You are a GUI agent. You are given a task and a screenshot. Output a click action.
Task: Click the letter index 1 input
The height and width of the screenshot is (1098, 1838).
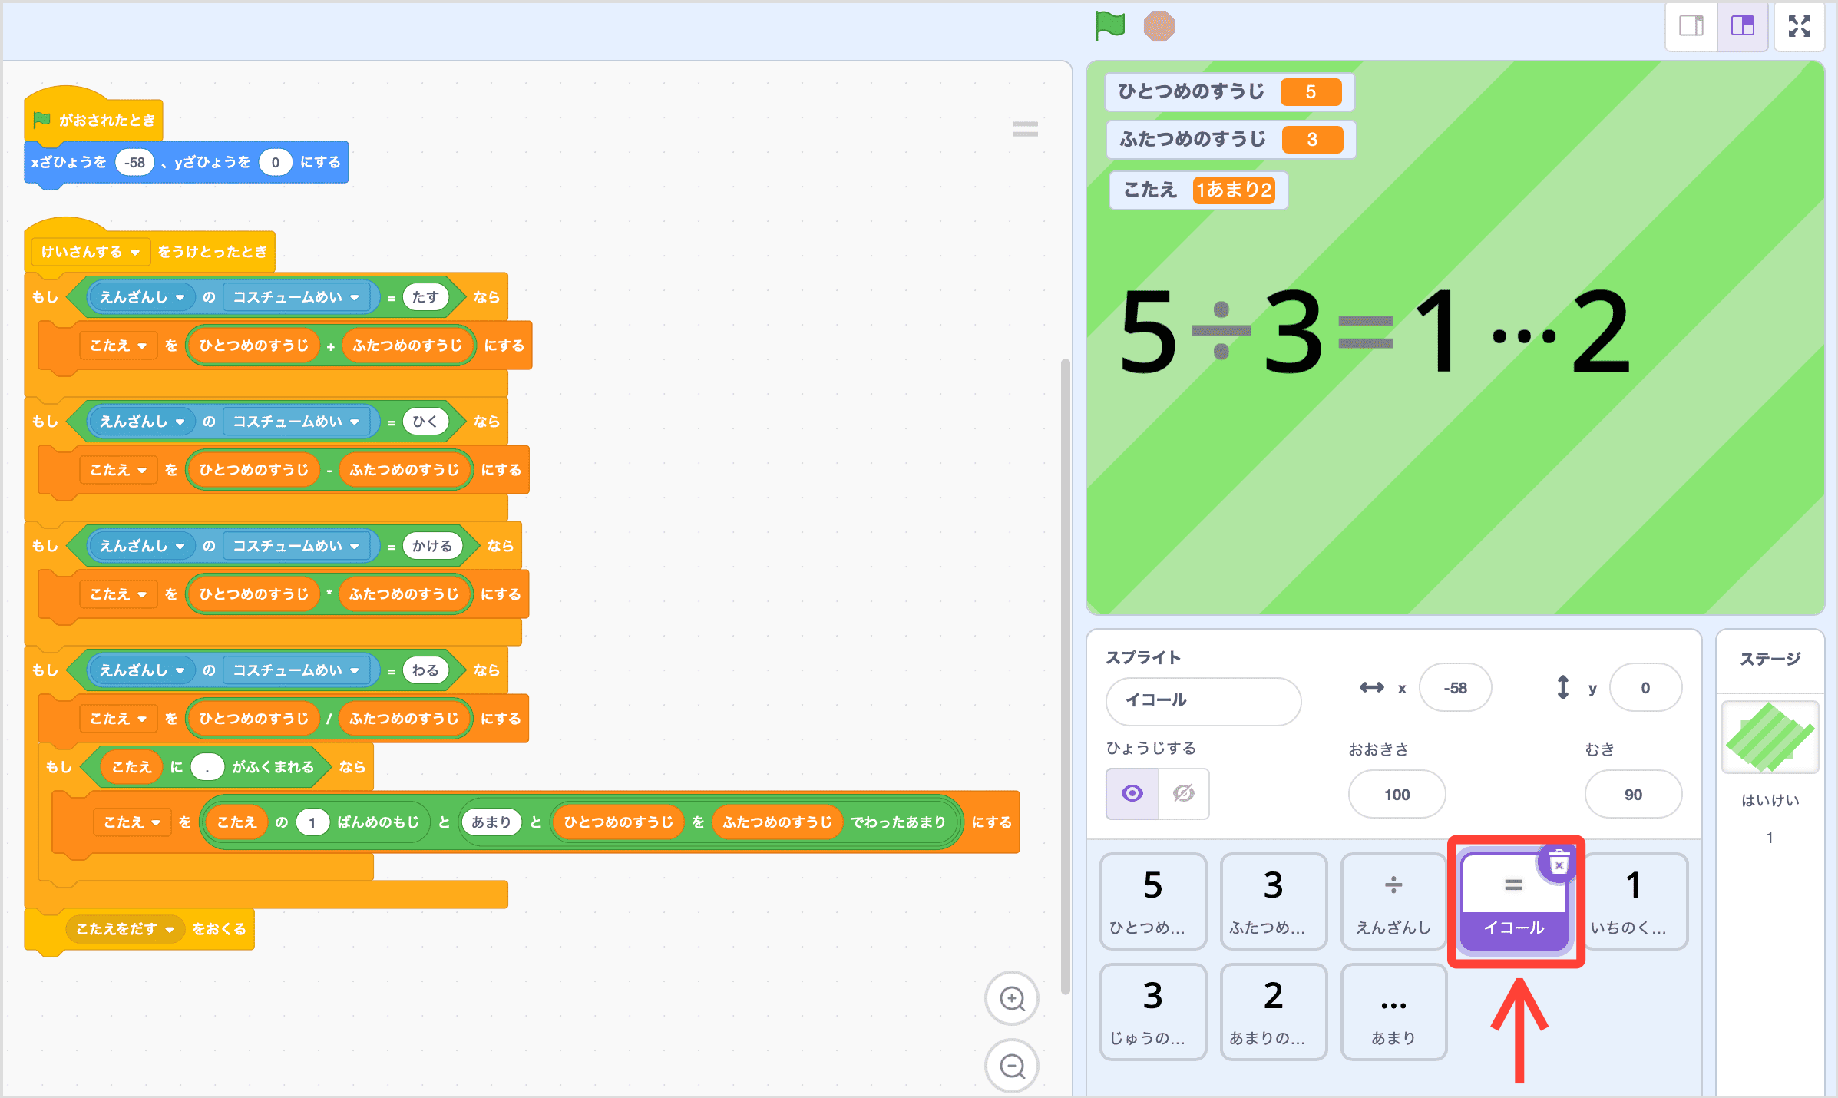pos(312,822)
